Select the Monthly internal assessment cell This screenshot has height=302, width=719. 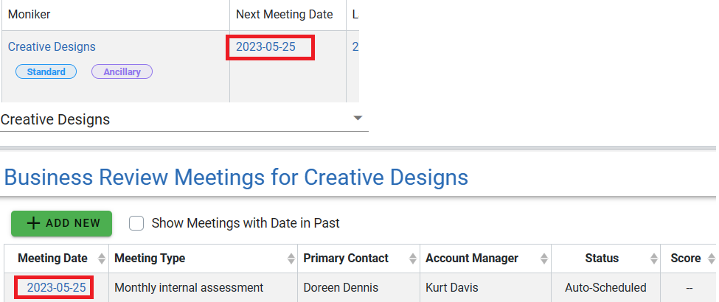click(x=203, y=288)
